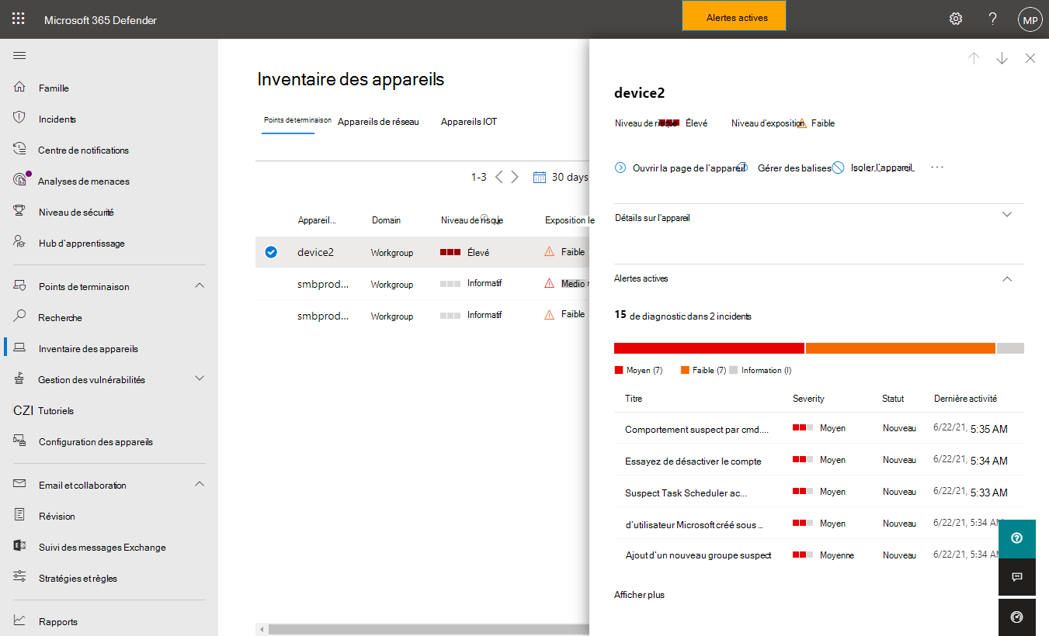Open Recherche in the sidebar
1049x636 pixels.
click(x=61, y=317)
